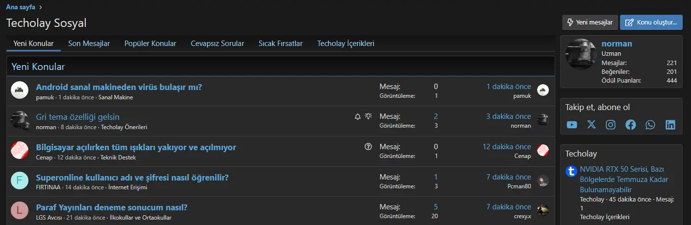Screen dimensions: 691x225
Task: Click '3 dakika önce' last post time
Action: coord(509,116)
